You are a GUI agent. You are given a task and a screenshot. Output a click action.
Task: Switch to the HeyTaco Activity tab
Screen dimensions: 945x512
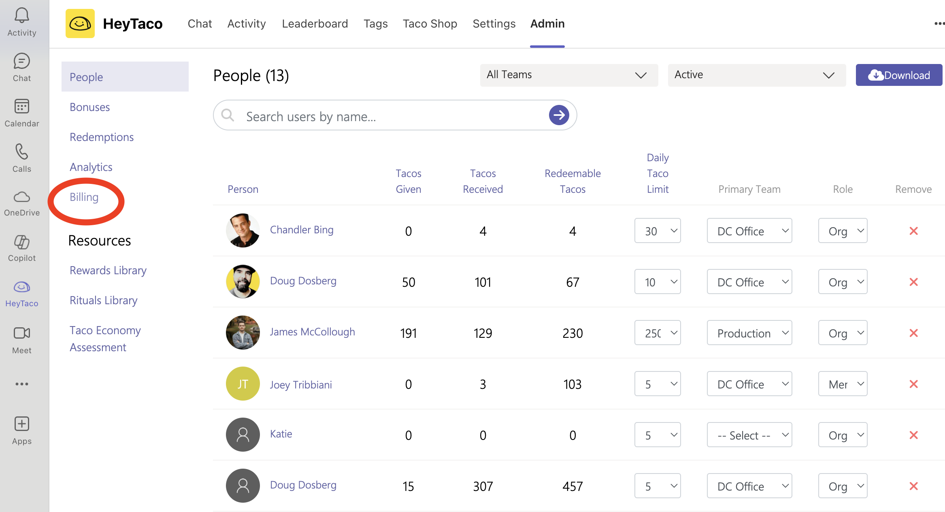(247, 23)
